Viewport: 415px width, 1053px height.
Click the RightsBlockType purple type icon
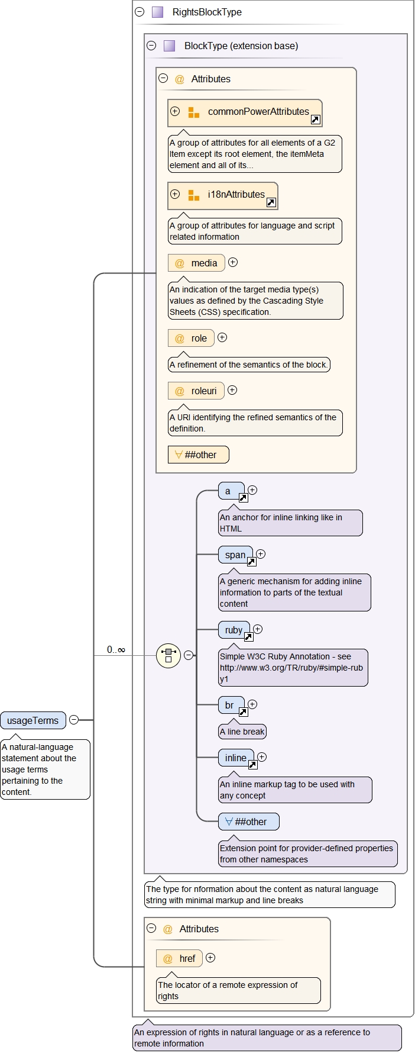point(157,12)
